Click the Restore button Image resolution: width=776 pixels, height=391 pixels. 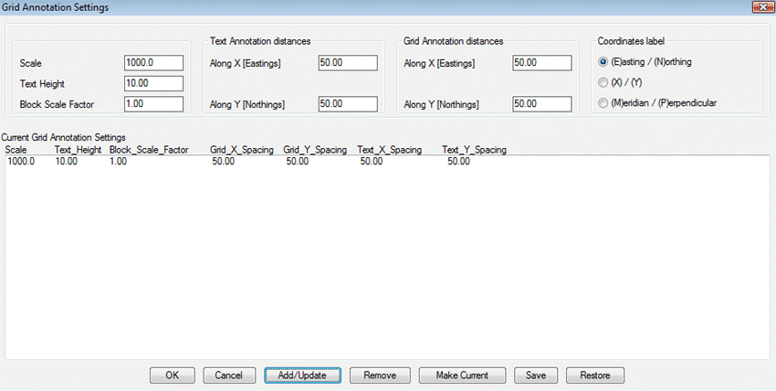click(x=595, y=375)
